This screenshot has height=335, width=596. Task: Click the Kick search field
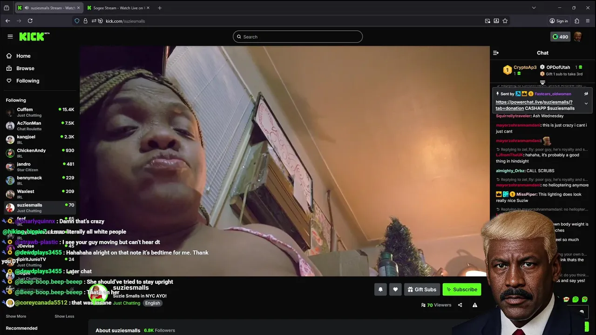point(298,37)
